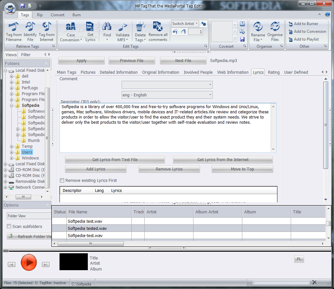Switch to the Convert ribbon tab
This screenshot has height=289, width=334.
click(x=58, y=15)
